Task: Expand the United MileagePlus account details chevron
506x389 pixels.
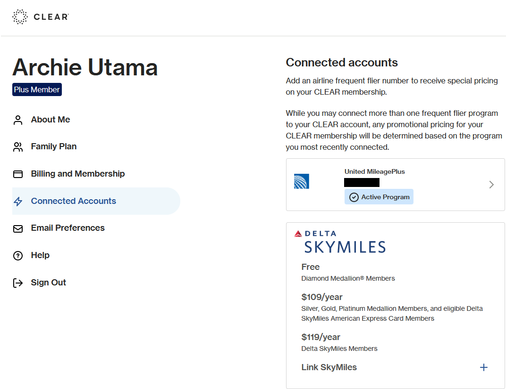Action: [x=491, y=185]
